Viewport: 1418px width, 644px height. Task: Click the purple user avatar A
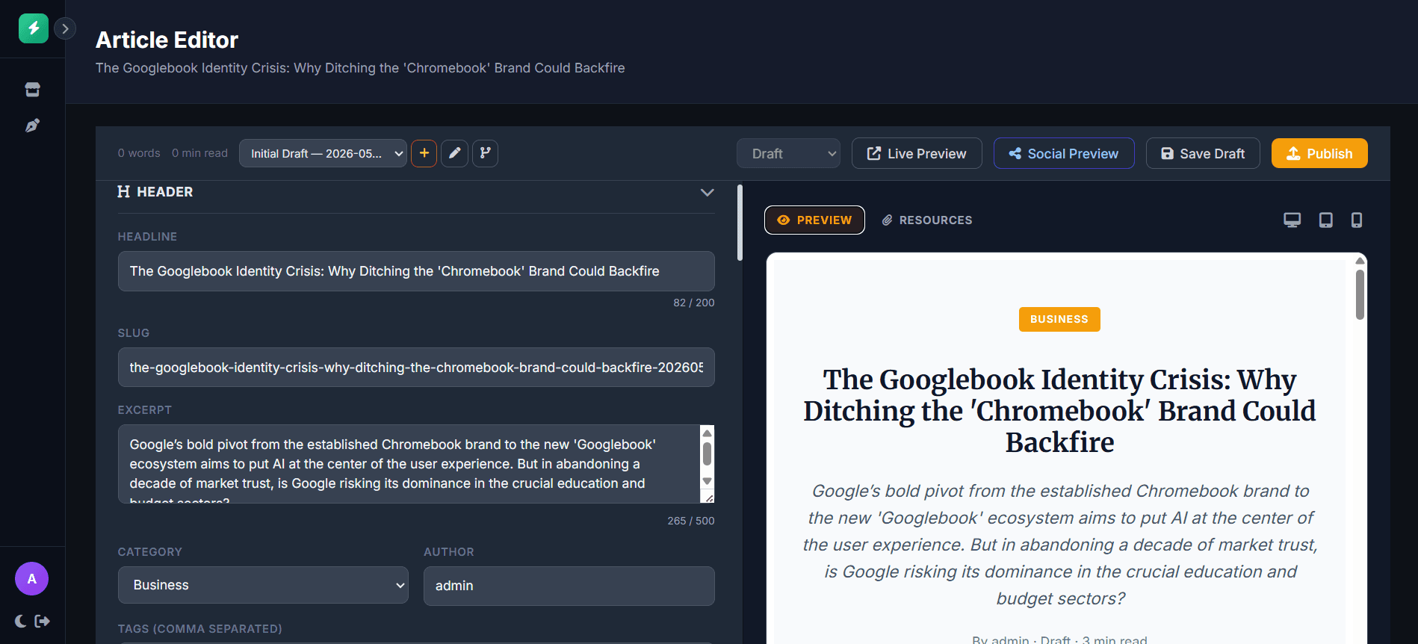pyautogui.click(x=32, y=579)
